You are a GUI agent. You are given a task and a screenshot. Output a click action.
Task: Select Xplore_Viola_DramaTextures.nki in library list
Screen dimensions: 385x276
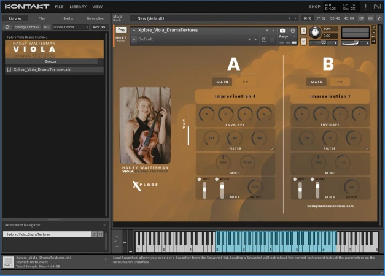point(42,69)
